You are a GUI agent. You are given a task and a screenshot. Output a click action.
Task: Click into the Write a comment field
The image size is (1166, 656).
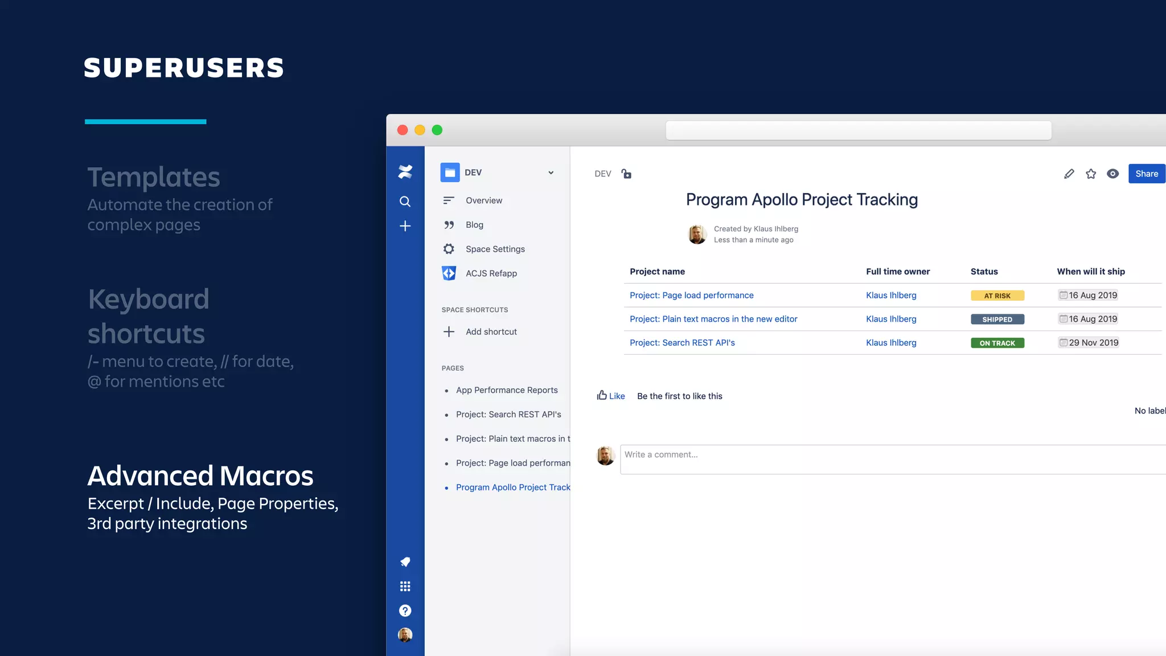893,459
